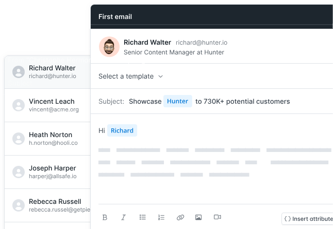Select the Hunter attribute tag in subject

click(177, 101)
